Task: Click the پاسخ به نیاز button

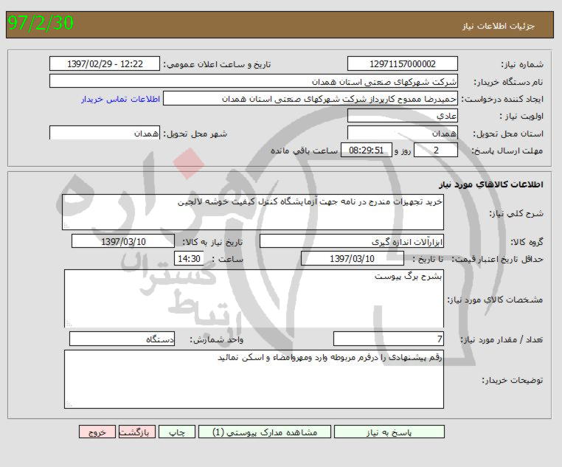Action: (394, 432)
